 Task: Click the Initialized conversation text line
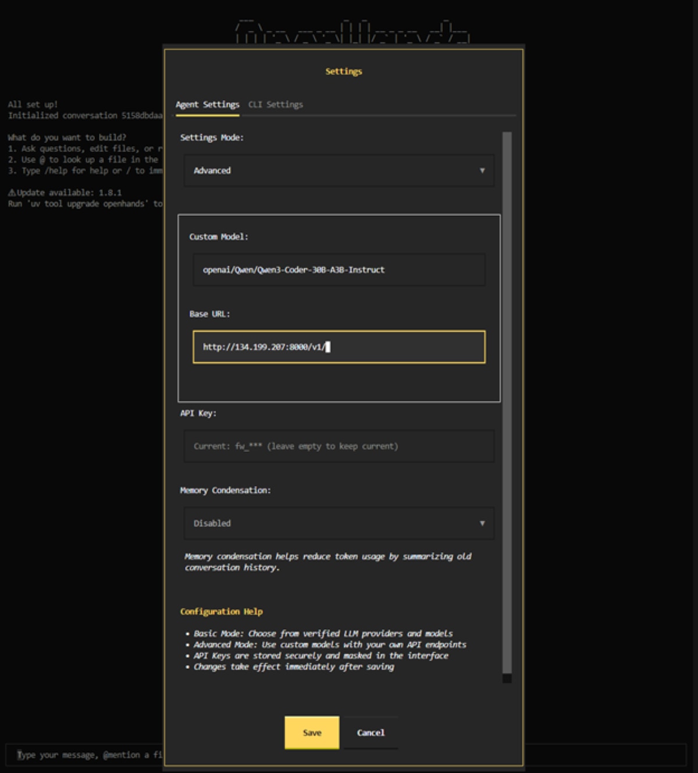[x=85, y=116]
